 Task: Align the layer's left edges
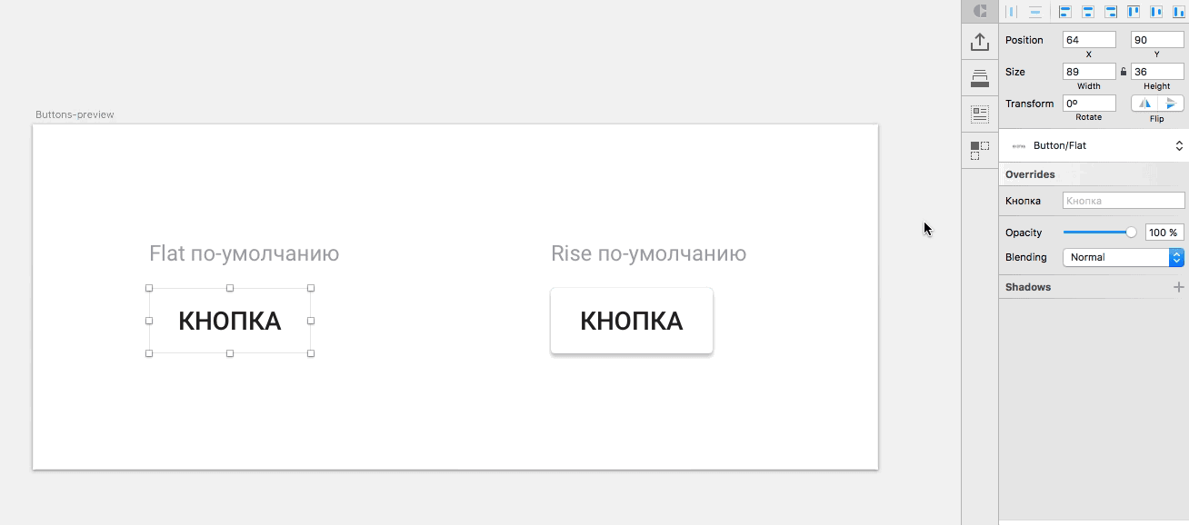coord(1064,12)
